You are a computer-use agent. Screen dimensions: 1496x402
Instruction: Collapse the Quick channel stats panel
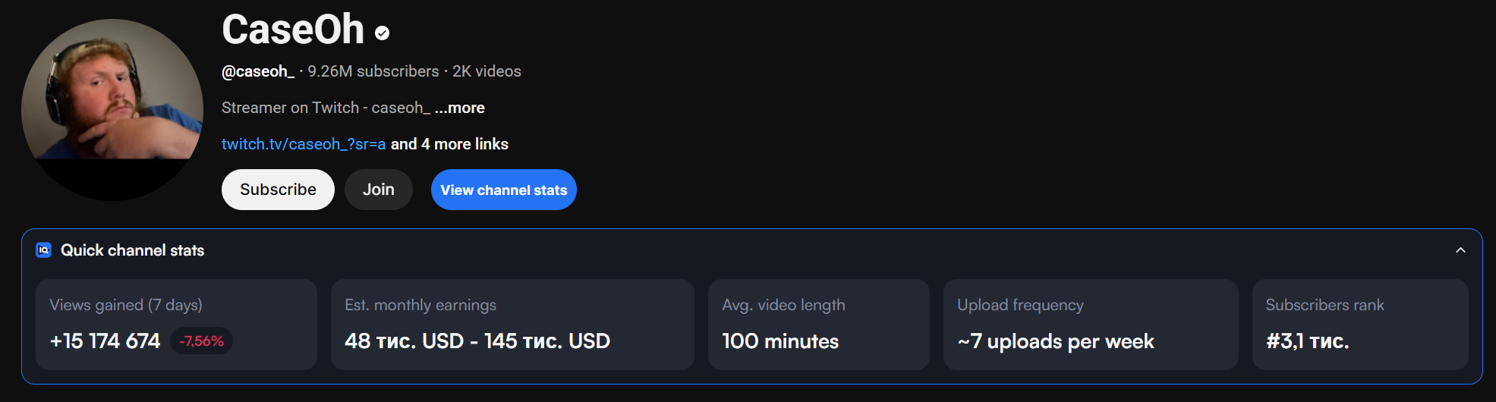(x=1460, y=250)
